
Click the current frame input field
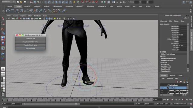pos(157,100)
